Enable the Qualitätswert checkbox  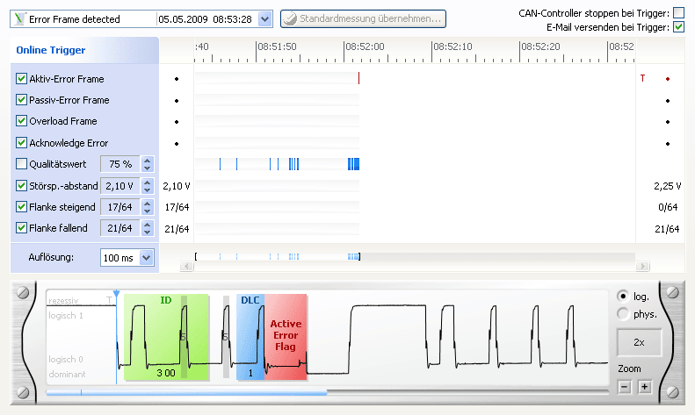pos(22,164)
